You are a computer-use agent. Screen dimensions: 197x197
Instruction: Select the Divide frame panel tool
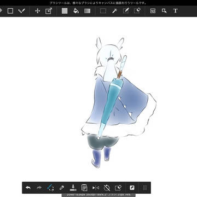pyautogui.click(x=153, y=11)
